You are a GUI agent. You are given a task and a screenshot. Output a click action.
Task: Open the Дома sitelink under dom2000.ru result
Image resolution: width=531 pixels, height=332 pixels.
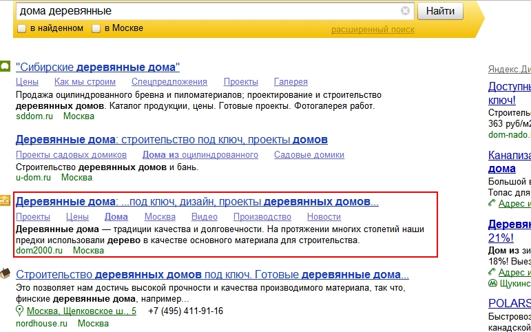coord(116,217)
